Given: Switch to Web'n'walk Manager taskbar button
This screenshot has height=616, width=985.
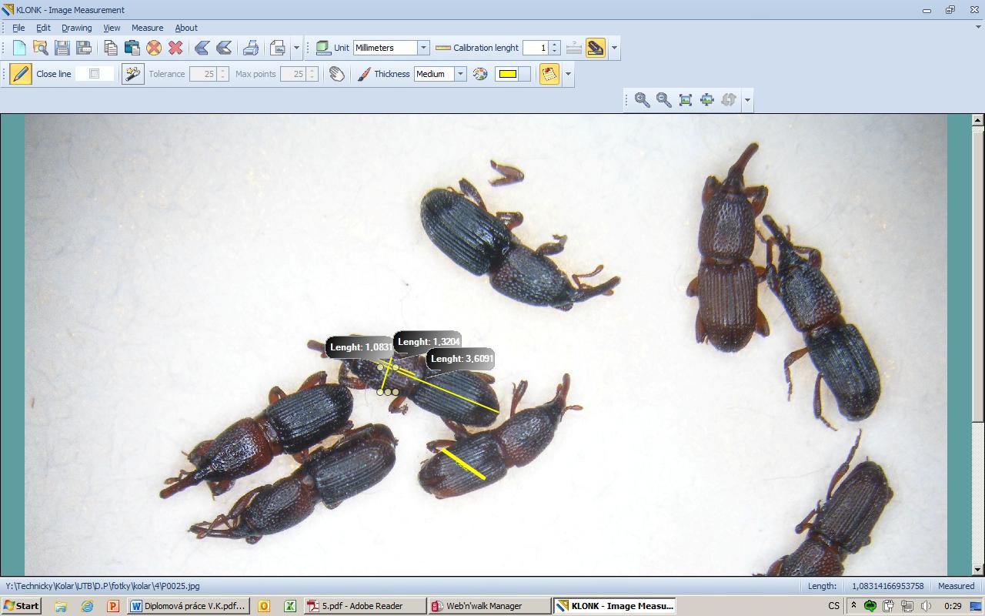Looking at the screenshot, I should 489,606.
